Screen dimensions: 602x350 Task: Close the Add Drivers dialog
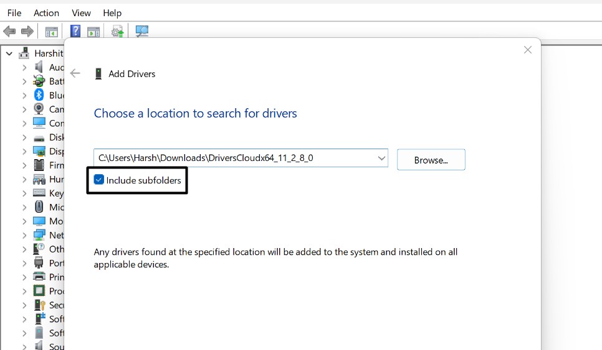527,50
